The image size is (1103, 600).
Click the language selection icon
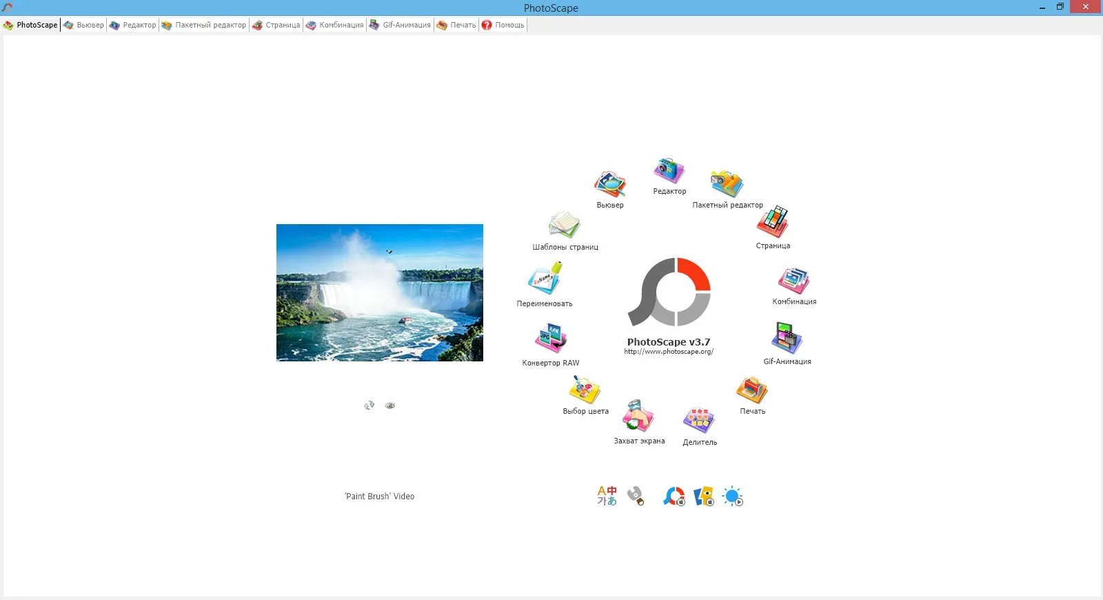(607, 496)
